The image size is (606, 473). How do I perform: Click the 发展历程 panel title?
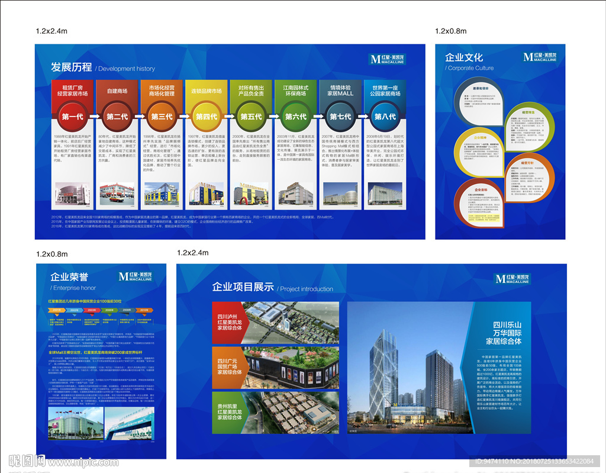[71, 67]
